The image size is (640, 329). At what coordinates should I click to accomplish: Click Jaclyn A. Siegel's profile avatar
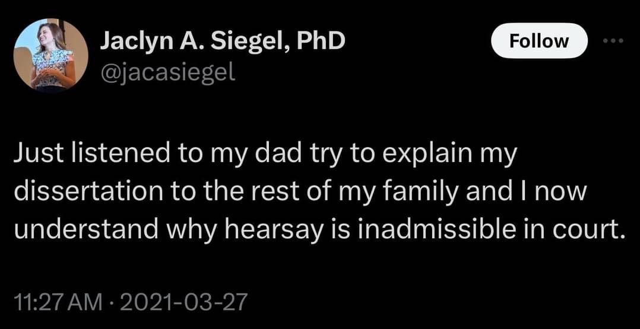[x=50, y=56]
